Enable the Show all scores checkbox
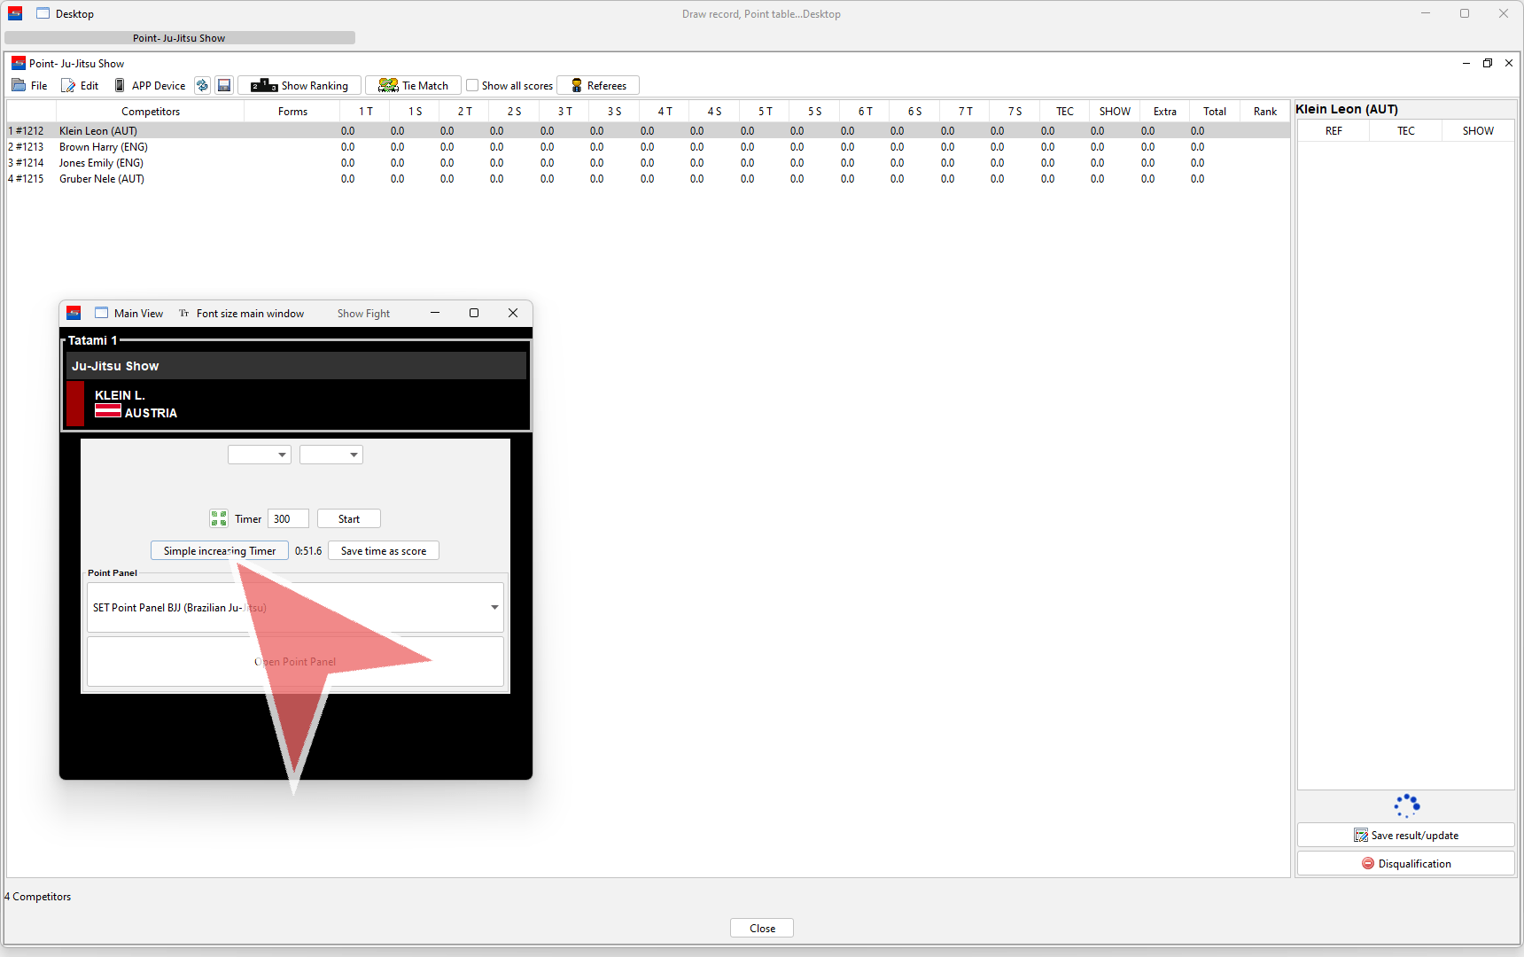Screen dimensions: 1524x957 pyautogui.click(x=473, y=86)
